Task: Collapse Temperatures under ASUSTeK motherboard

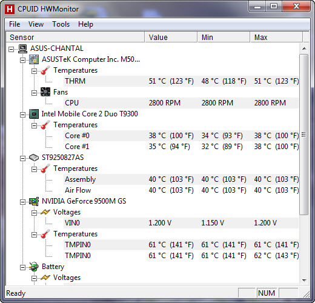Action: (x=35, y=71)
